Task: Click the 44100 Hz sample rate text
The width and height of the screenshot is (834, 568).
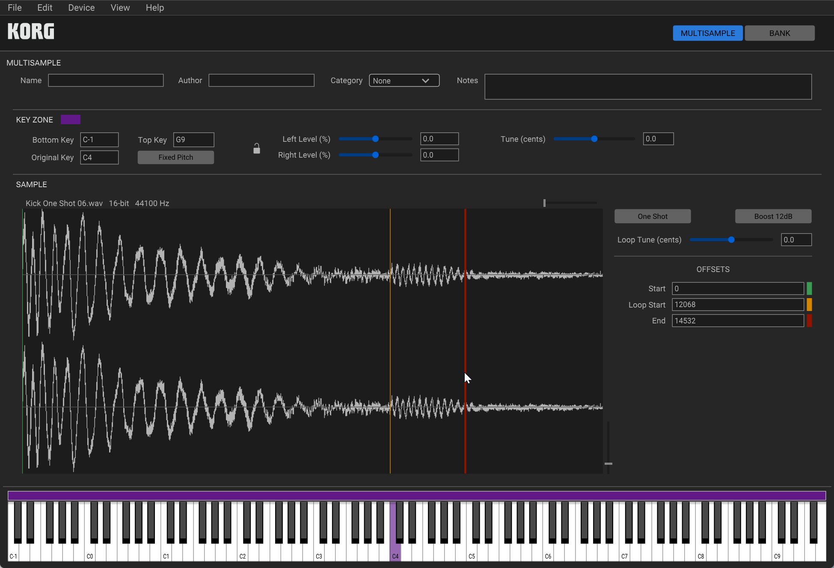Action: pyautogui.click(x=152, y=203)
